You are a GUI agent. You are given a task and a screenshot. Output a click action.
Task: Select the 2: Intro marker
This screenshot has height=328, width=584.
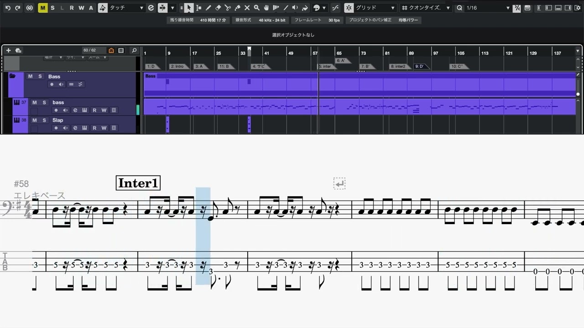coord(178,67)
